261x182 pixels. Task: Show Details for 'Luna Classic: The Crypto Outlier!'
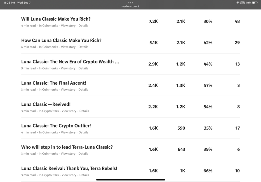pos(83,133)
